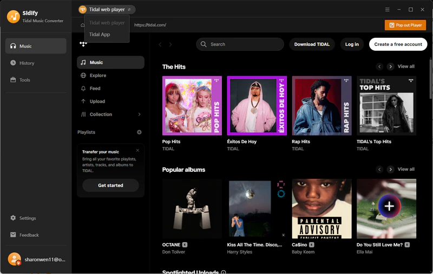Open the Rap Hits playlist cover
The width and height of the screenshot is (433, 274).
pyautogui.click(x=322, y=105)
